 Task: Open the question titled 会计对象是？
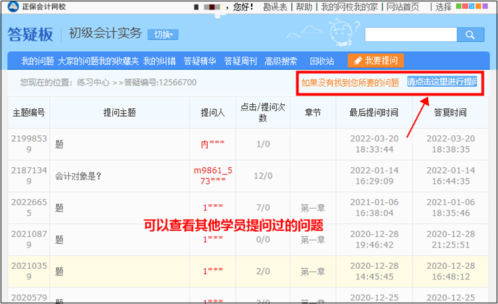(83, 177)
